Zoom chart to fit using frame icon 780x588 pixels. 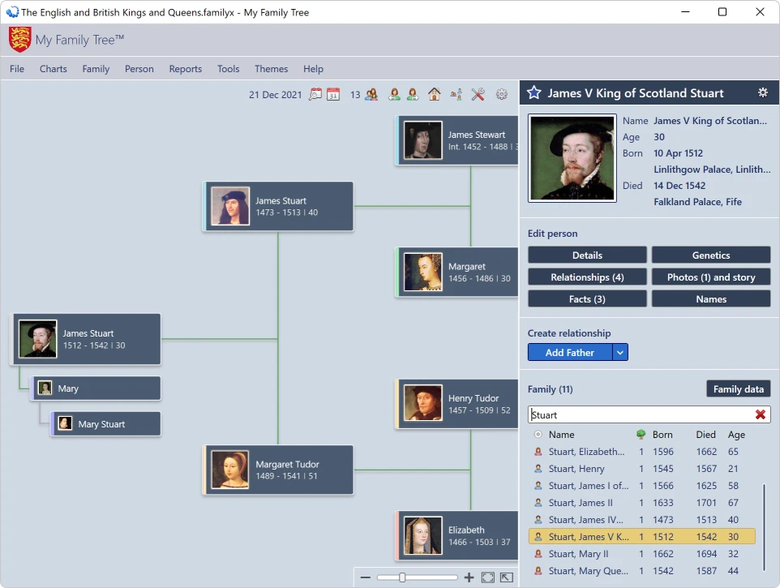click(x=487, y=577)
